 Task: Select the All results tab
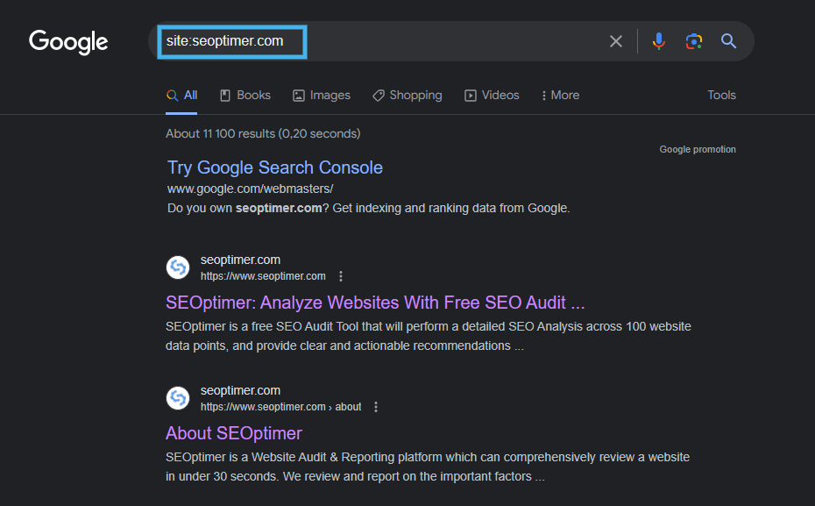(x=182, y=96)
